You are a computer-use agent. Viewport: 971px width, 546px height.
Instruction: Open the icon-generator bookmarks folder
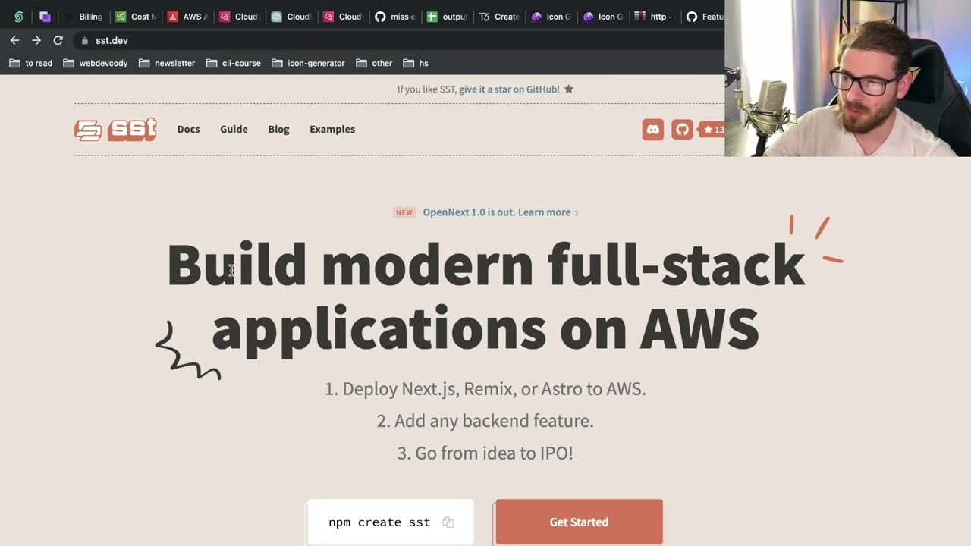[x=308, y=63]
